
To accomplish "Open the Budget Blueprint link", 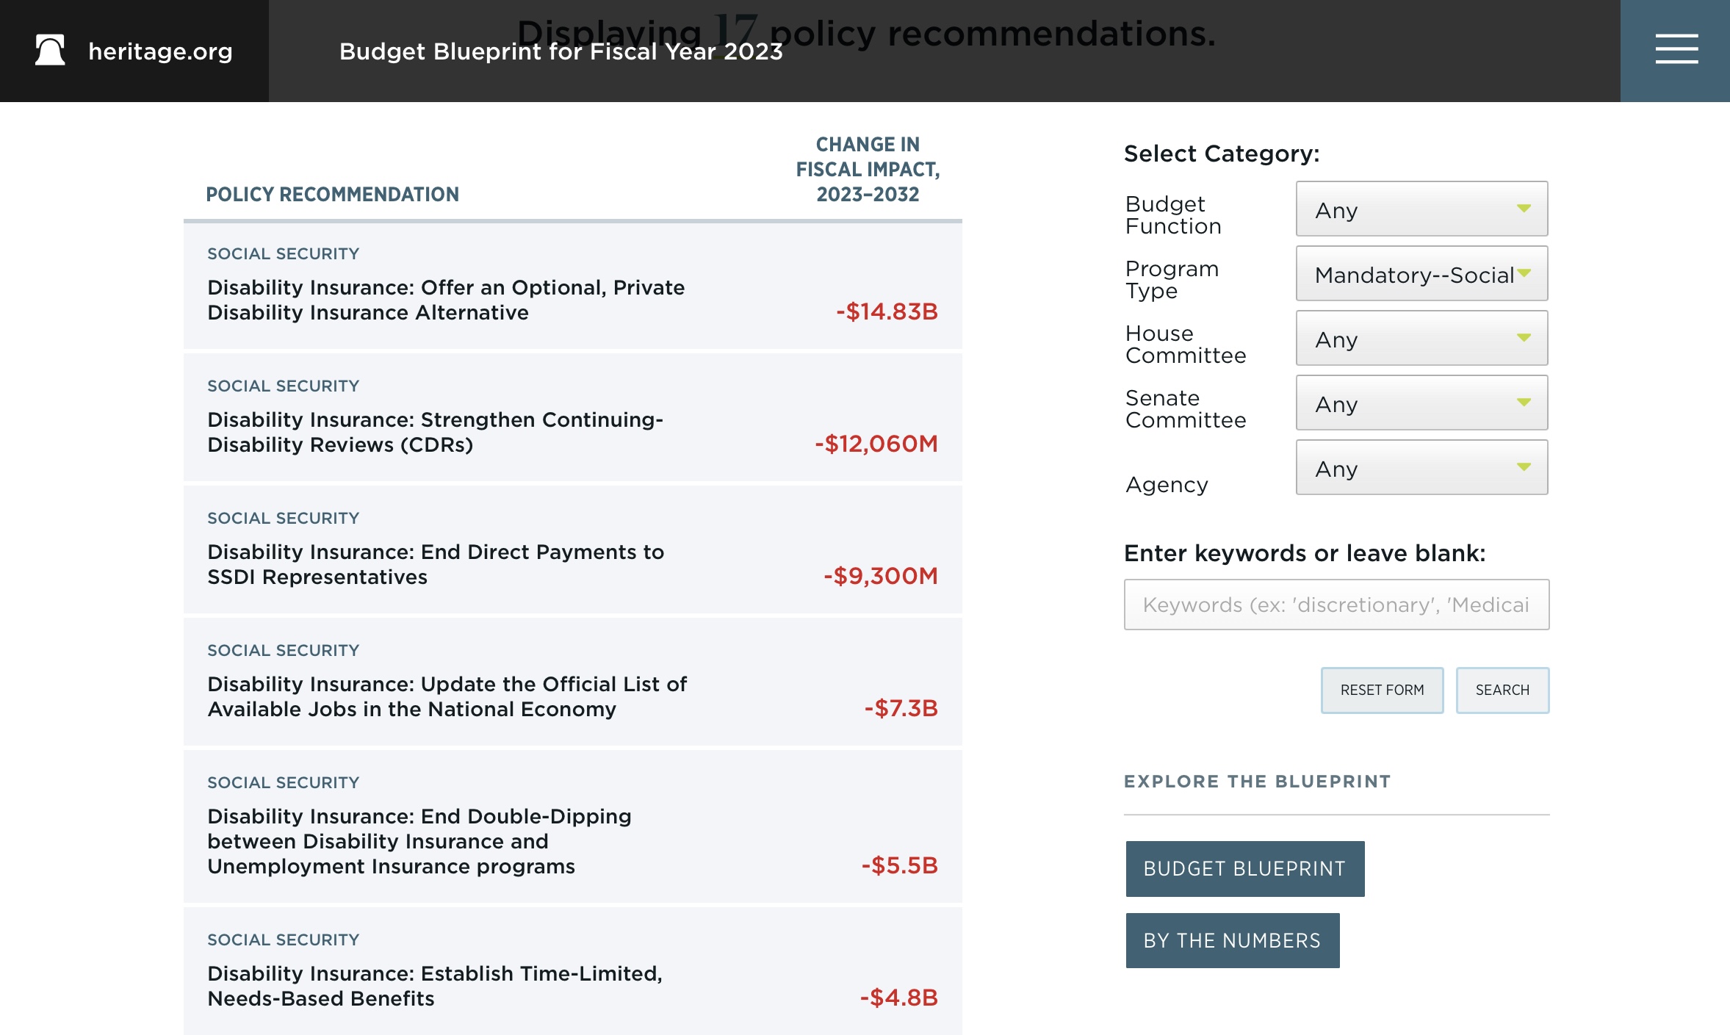I will pyautogui.click(x=1244, y=869).
